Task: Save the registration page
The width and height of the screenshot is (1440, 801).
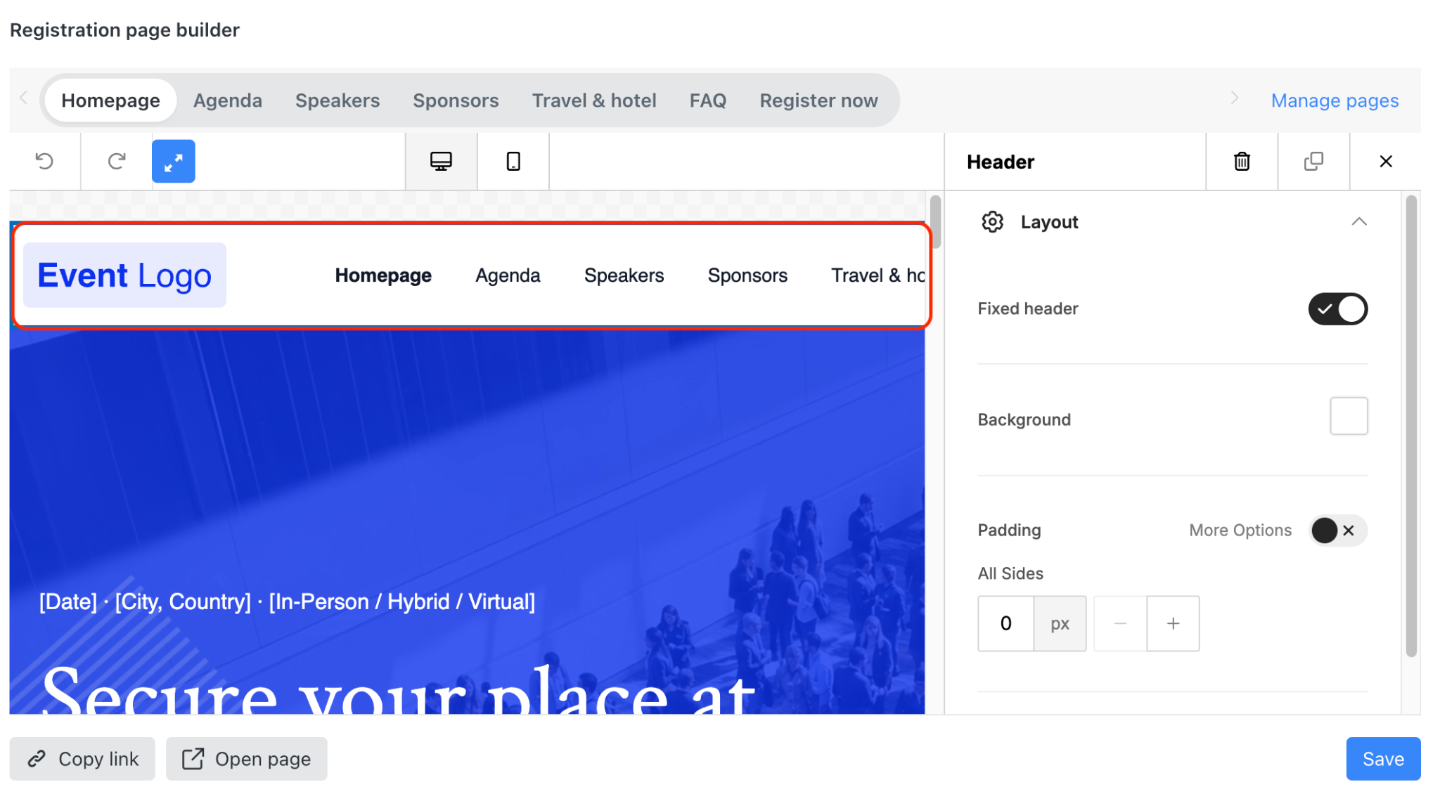Action: click(1383, 759)
